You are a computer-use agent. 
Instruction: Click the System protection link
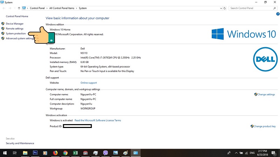click(16, 33)
